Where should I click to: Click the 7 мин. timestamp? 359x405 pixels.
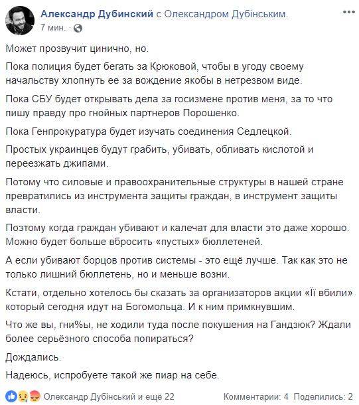(x=53, y=28)
